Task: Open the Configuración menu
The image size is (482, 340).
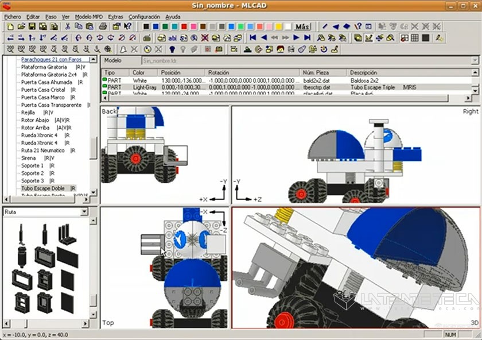Action: (x=144, y=17)
